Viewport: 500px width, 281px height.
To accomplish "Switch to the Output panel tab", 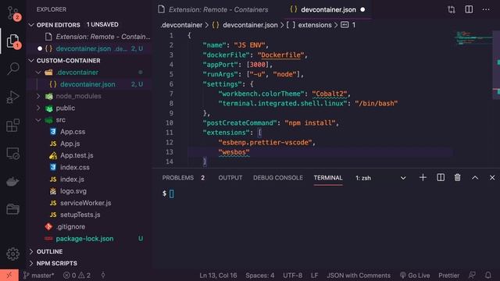I will coord(230,178).
